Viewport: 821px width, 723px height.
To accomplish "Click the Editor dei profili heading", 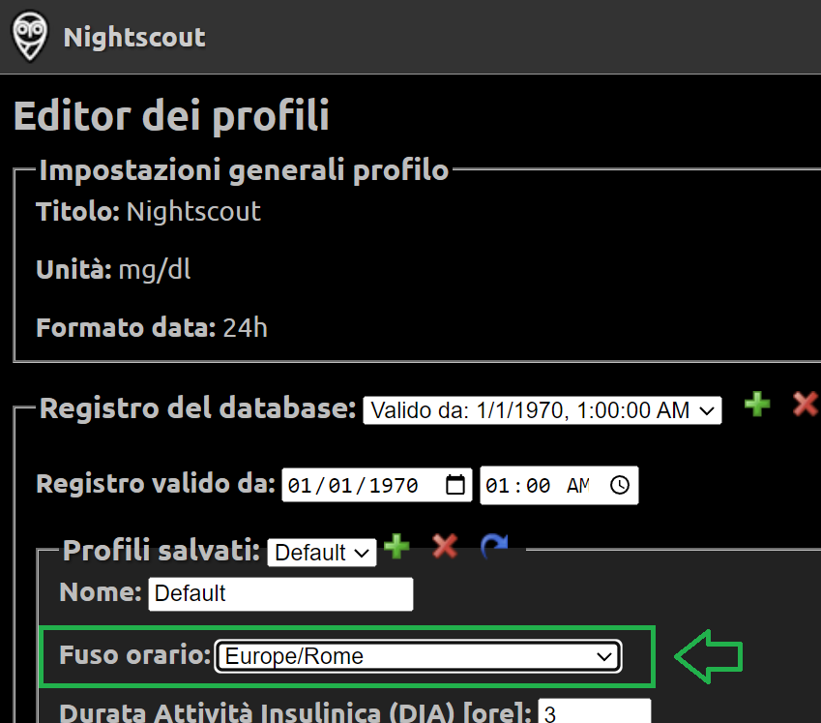I will [172, 116].
